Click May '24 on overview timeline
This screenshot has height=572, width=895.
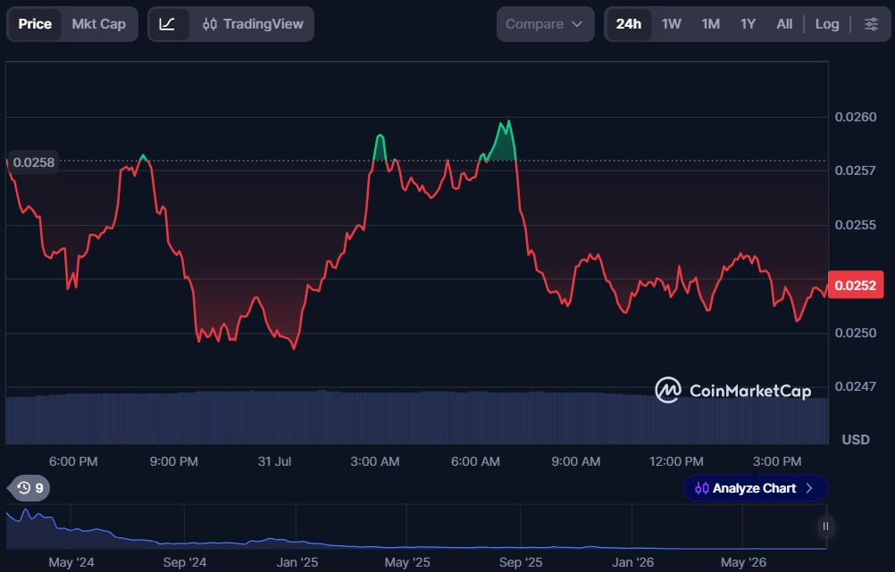[71, 562]
